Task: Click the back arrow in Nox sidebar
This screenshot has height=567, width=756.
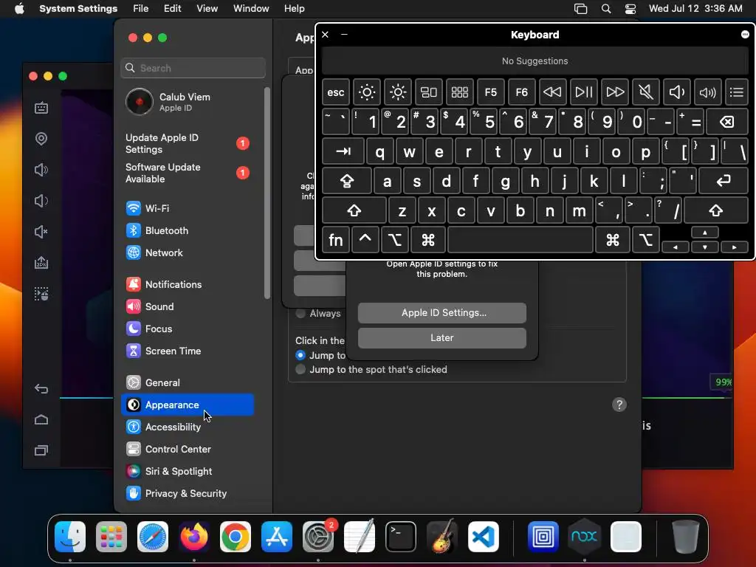Action: click(41, 388)
